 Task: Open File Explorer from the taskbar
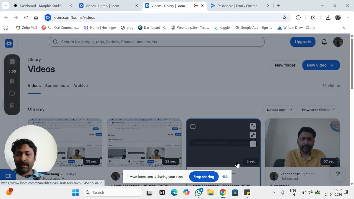point(211,192)
